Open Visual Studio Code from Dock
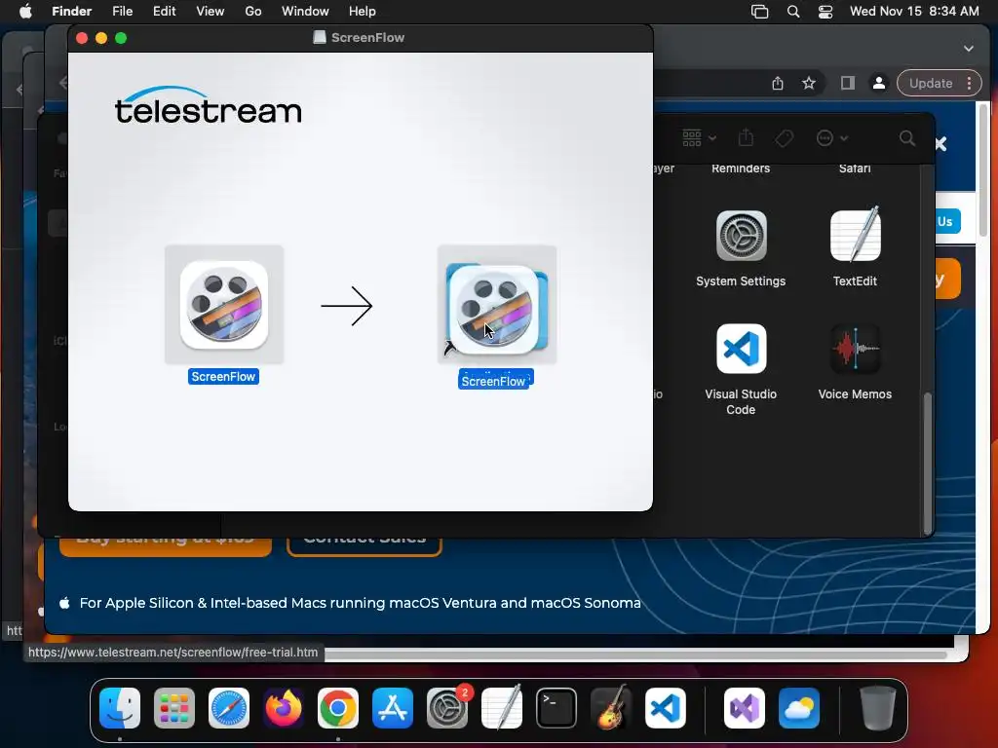998x748 pixels. click(x=666, y=708)
